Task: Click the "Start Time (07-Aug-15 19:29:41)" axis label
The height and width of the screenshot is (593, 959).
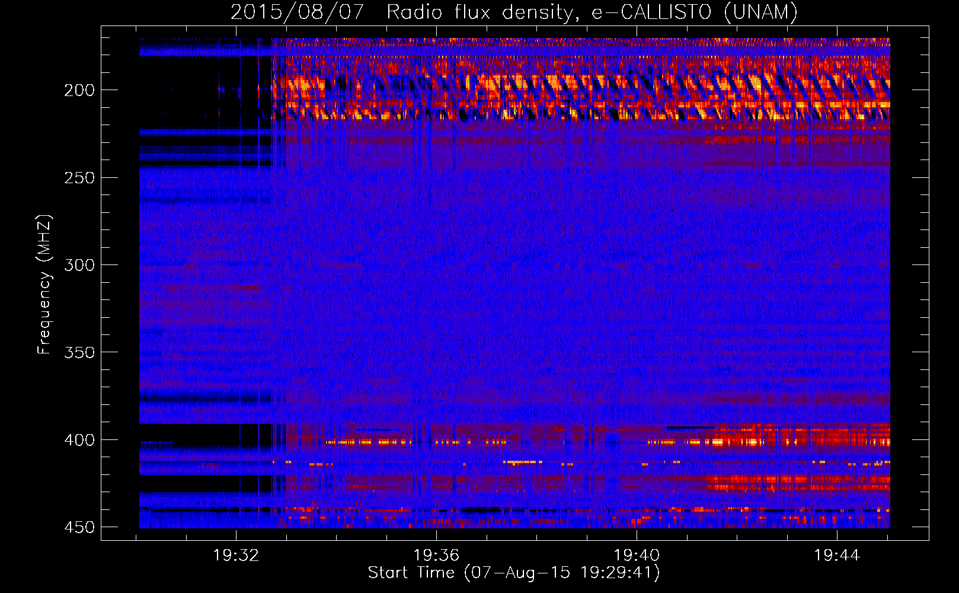Action: pyautogui.click(x=514, y=573)
